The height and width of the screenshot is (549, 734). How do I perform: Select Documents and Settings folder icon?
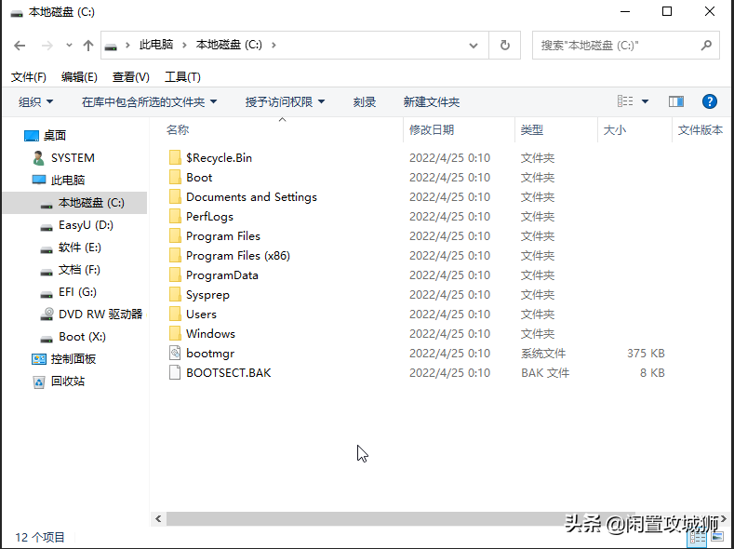coord(175,197)
